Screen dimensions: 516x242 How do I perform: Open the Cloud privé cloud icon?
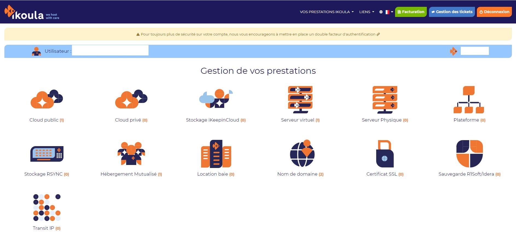pos(131,99)
